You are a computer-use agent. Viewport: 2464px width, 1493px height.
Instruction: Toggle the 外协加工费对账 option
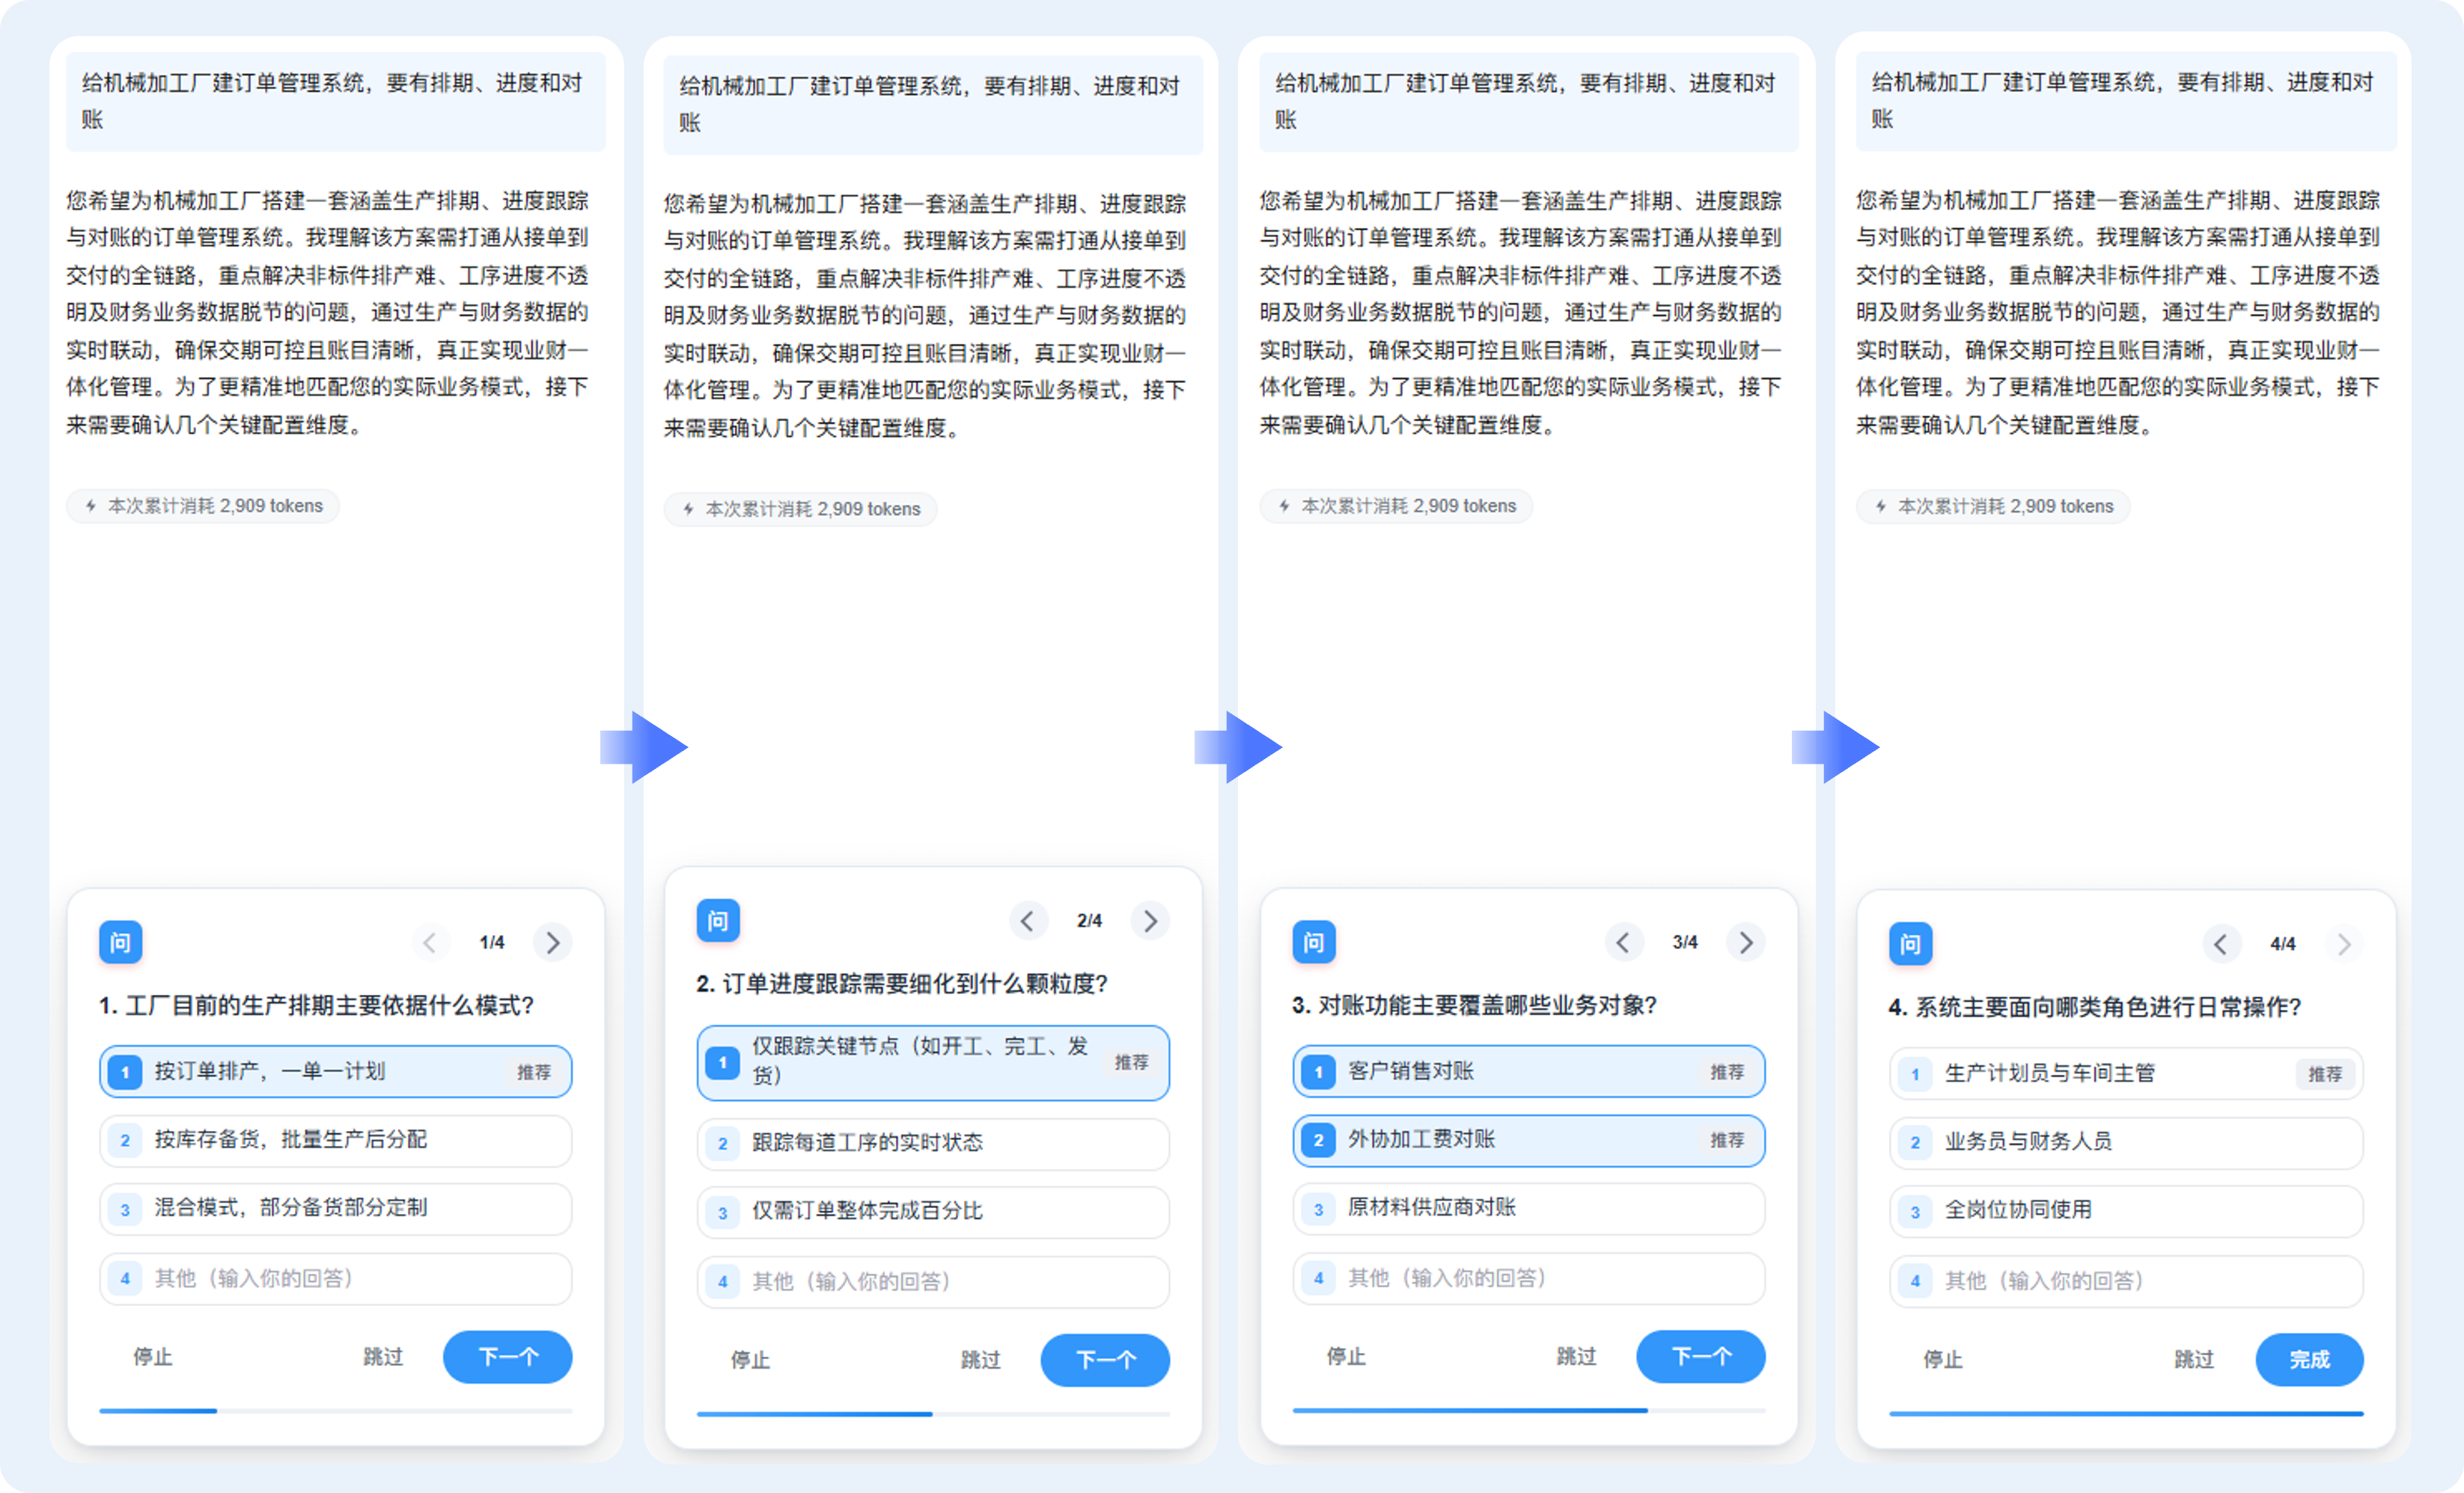point(1529,1140)
